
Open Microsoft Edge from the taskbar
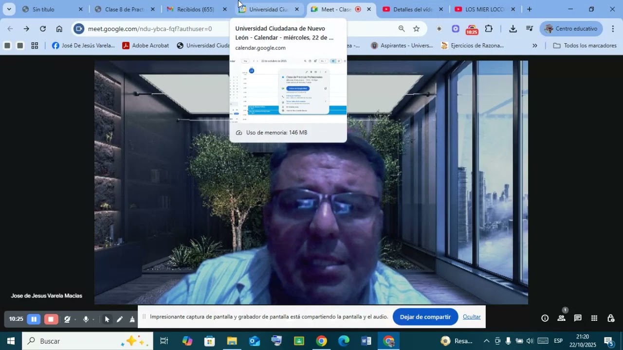point(344,341)
